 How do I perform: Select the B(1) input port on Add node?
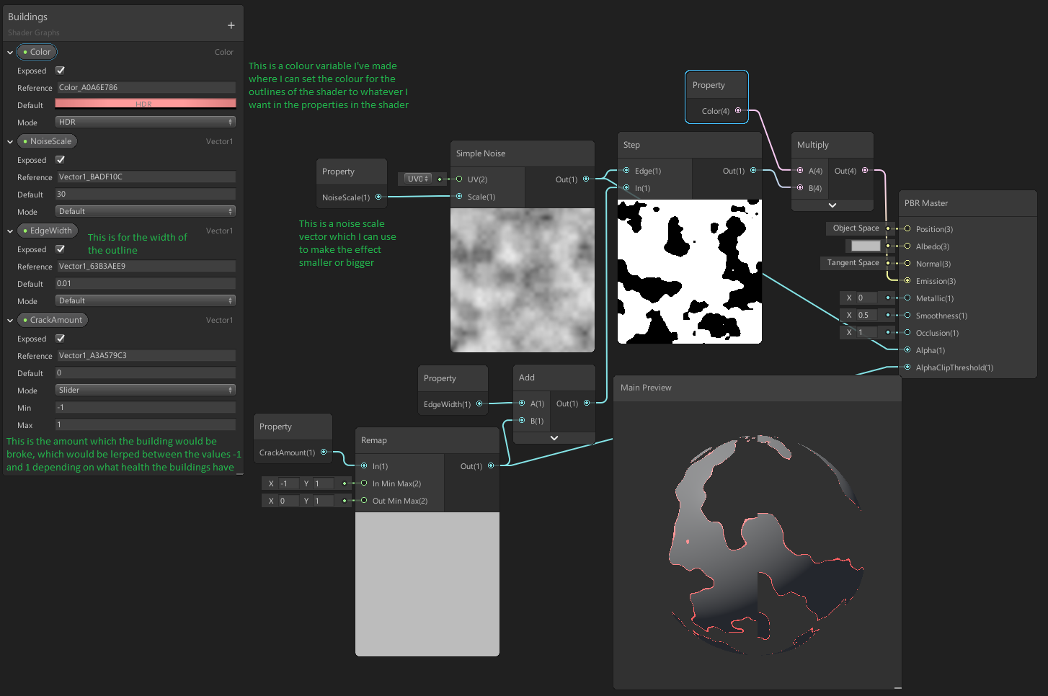(x=520, y=420)
